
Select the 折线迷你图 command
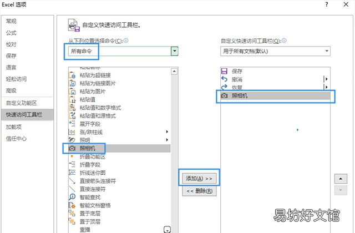point(119,173)
